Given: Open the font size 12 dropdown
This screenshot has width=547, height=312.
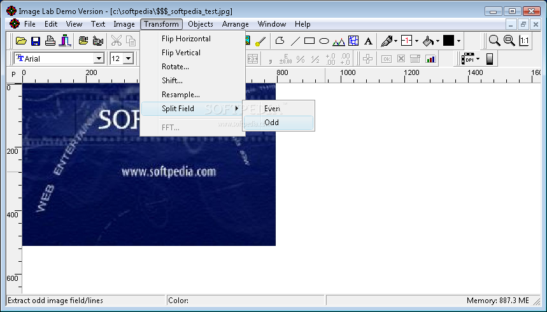Looking at the screenshot, I should [129, 58].
